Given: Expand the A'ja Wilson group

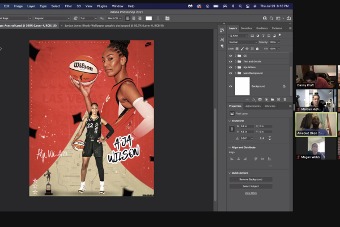Looking at the screenshot, I should point(236,68).
